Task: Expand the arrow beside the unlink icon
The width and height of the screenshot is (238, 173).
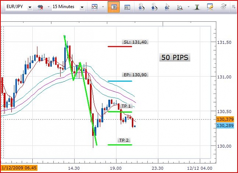Action: (x=49, y=7)
